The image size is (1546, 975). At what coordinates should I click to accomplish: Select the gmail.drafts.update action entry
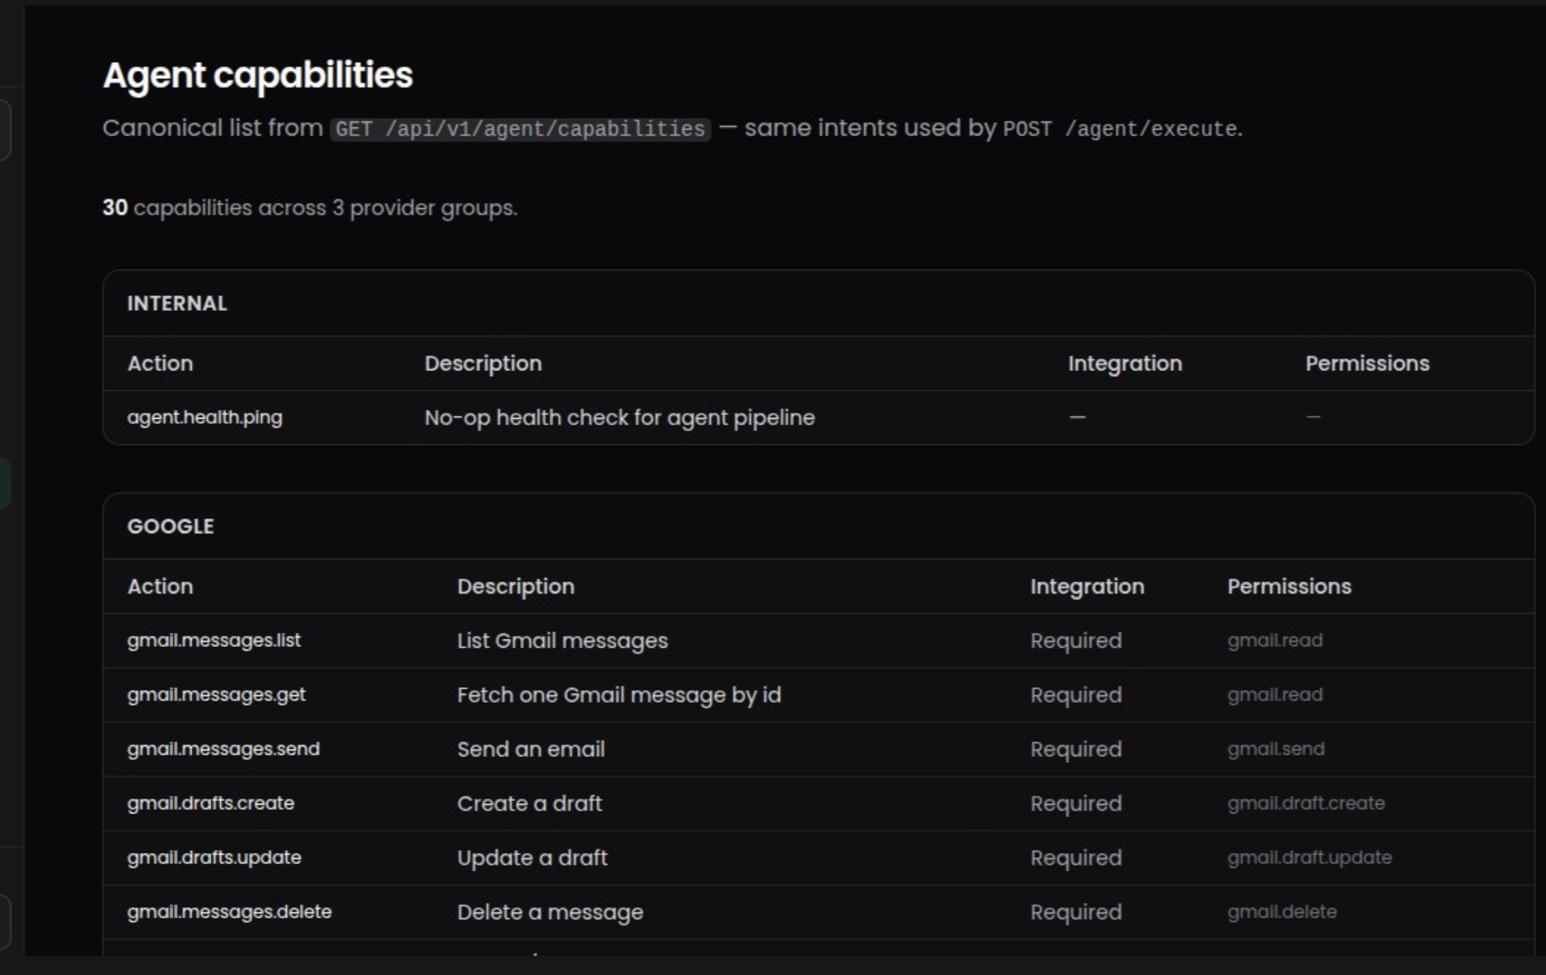pyautogui.click(x=214, y=857)
